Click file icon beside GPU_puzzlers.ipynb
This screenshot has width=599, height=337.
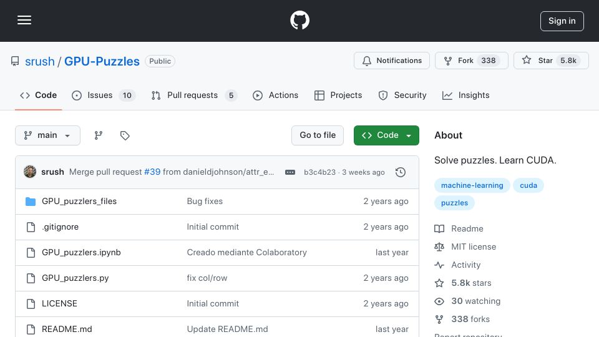(x=31, y=253)
